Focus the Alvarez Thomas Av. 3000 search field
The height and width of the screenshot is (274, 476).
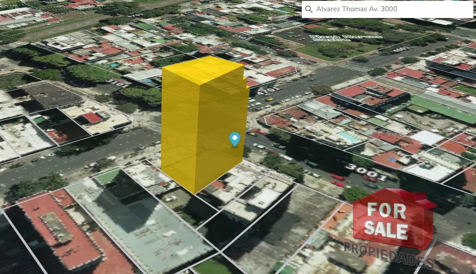pyautogui.click(x=387, y=9)
